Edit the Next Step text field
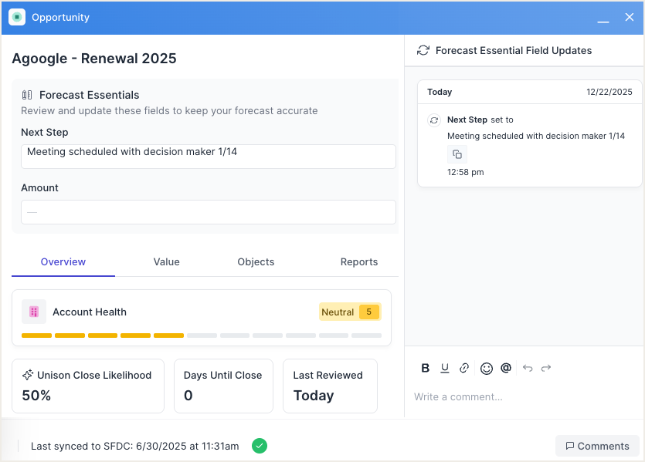The height and width of the screenshot is (462, 645). point(208,156)
